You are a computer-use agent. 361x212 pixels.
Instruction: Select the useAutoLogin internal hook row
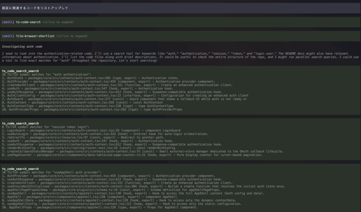[105, 134]
